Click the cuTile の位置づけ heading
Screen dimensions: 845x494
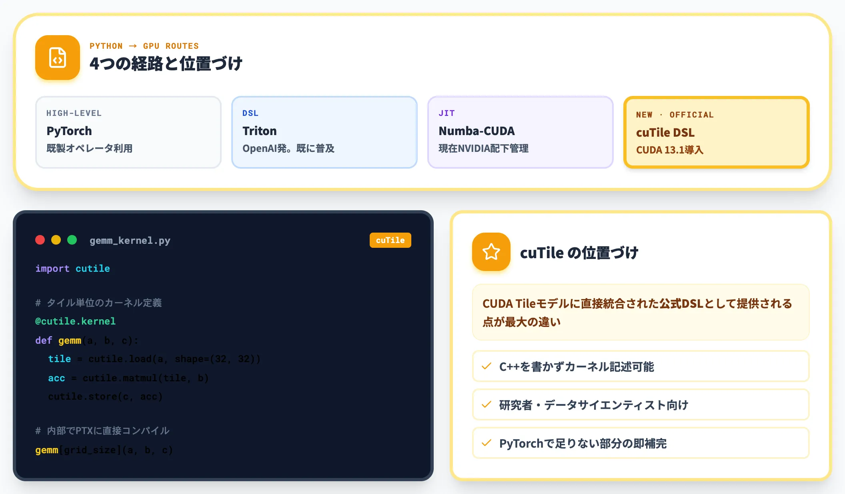(x=579, y=253)
